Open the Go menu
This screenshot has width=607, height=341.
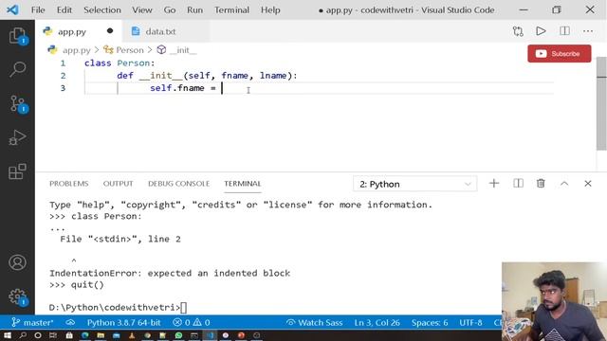point(170,9)
